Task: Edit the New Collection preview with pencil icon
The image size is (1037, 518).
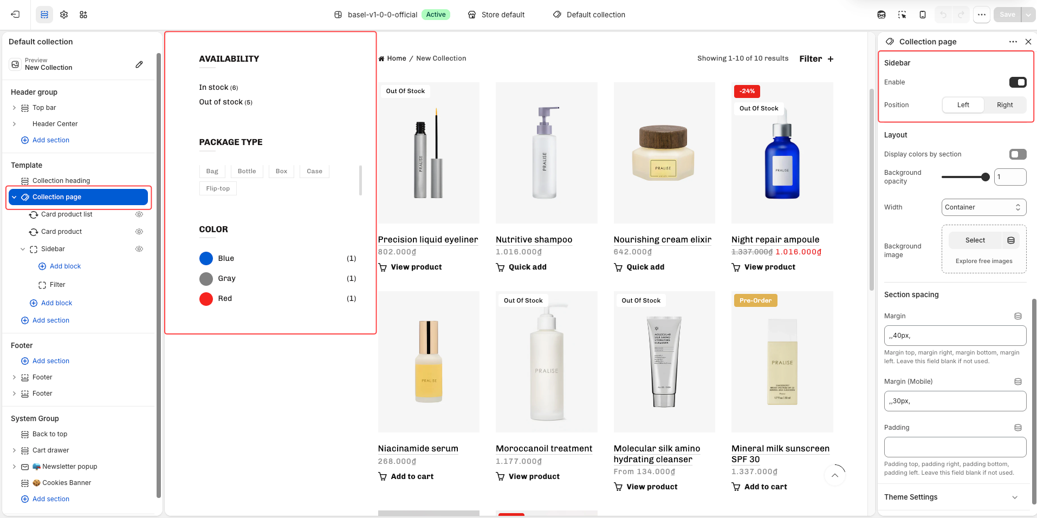Action: pyautogui.click(x=139, y=64)
